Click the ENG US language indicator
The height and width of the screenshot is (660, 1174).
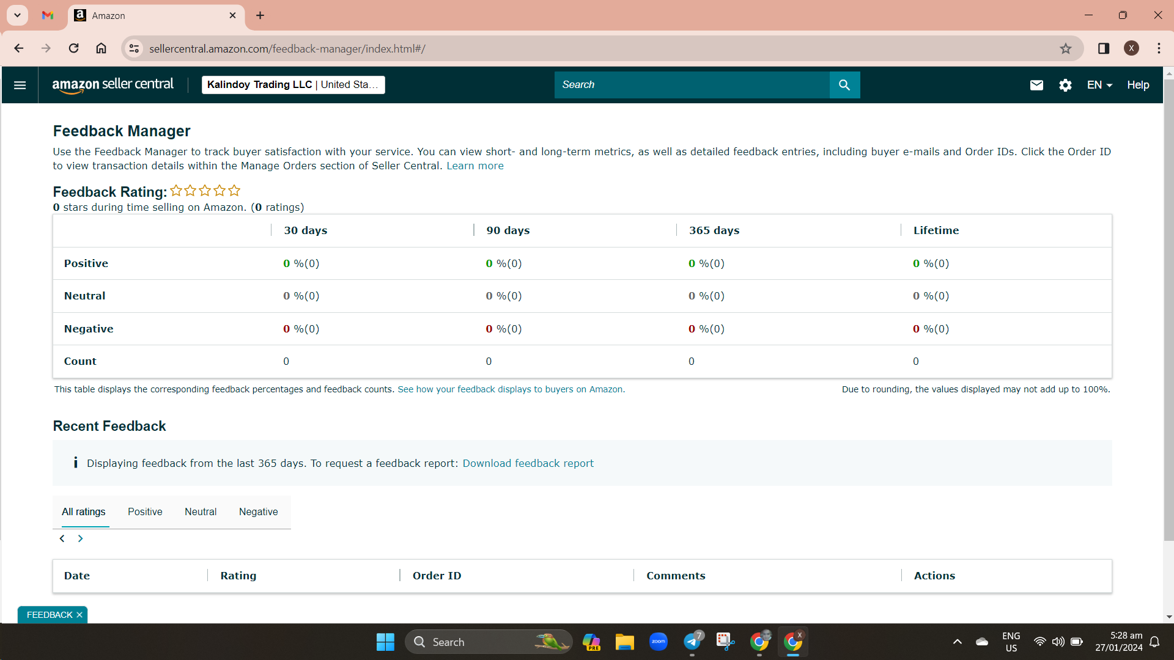[1011, 642]
